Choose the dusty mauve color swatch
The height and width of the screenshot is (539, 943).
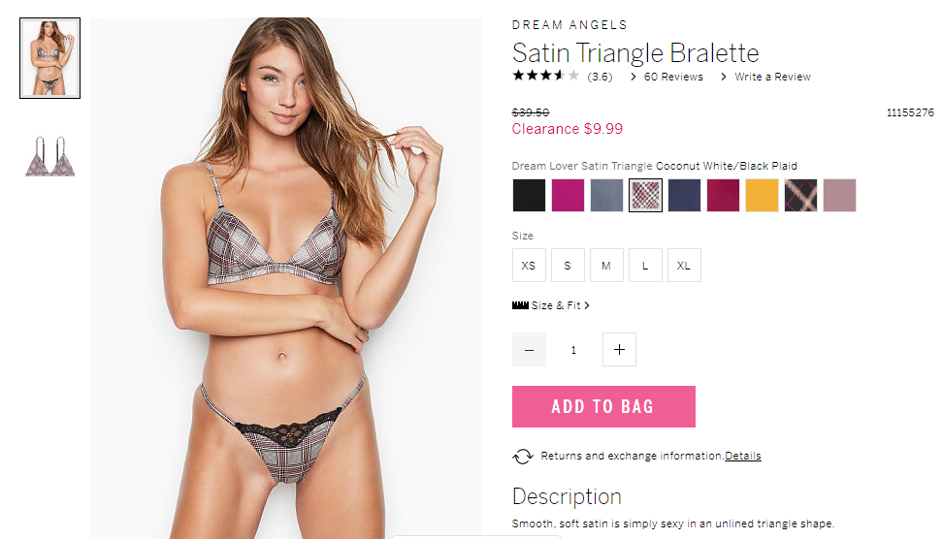839,195
